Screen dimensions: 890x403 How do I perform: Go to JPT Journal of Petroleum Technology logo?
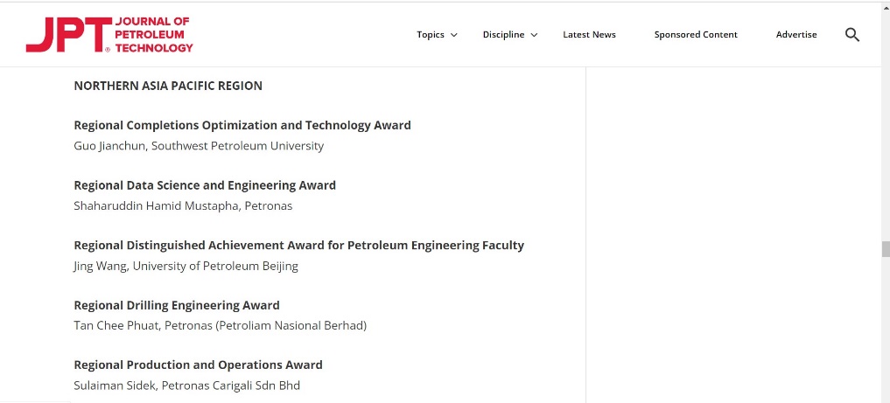click(x=109, y=35)
